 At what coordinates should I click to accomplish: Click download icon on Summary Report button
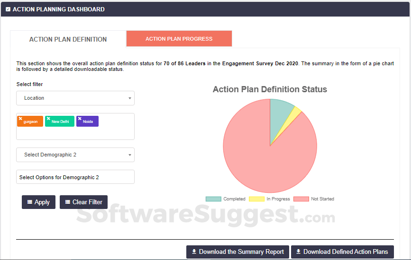tap(194, 251)
